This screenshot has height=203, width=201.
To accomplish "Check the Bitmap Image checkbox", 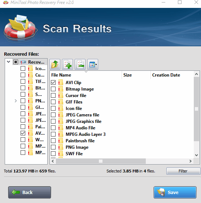I will point(53,89).
